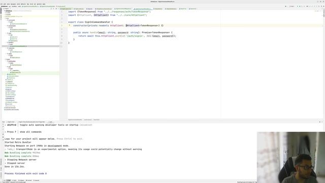Click the green Run button in top toolbar
This screenshot has height=183, width=325.
tap(298, 6)
